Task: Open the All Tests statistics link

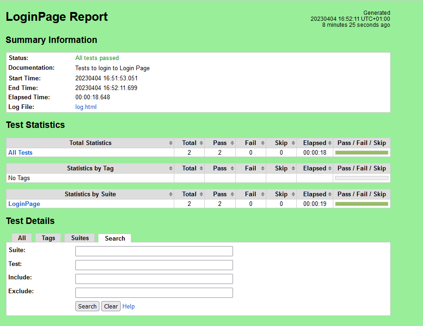Action: coord(20,152)
